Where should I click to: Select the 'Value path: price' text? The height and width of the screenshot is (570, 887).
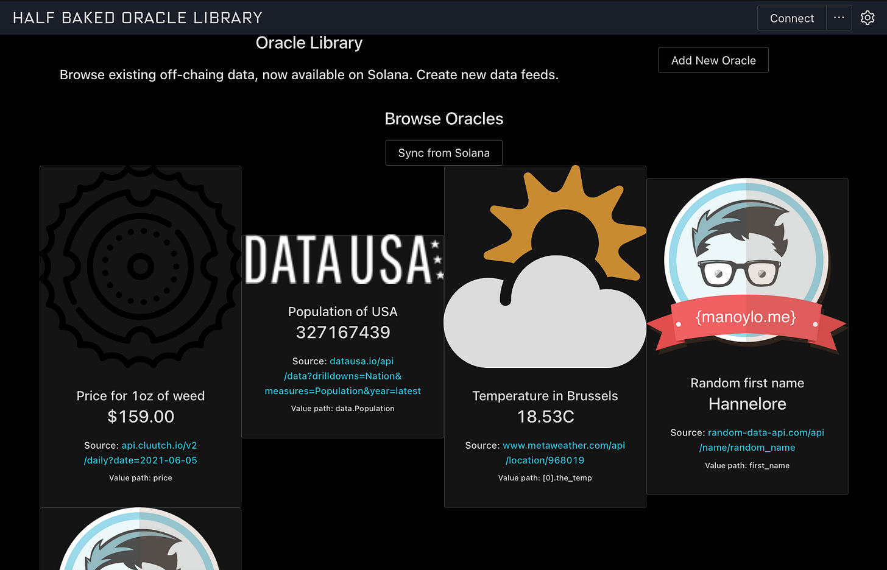coord(141,478)
